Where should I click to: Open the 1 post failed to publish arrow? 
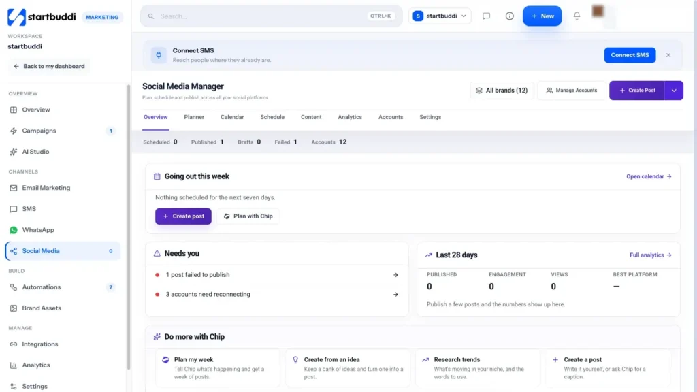[395, 275]
